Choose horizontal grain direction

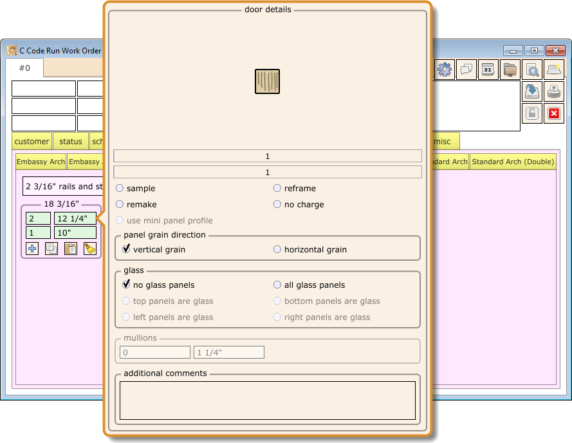pos(277,250)
